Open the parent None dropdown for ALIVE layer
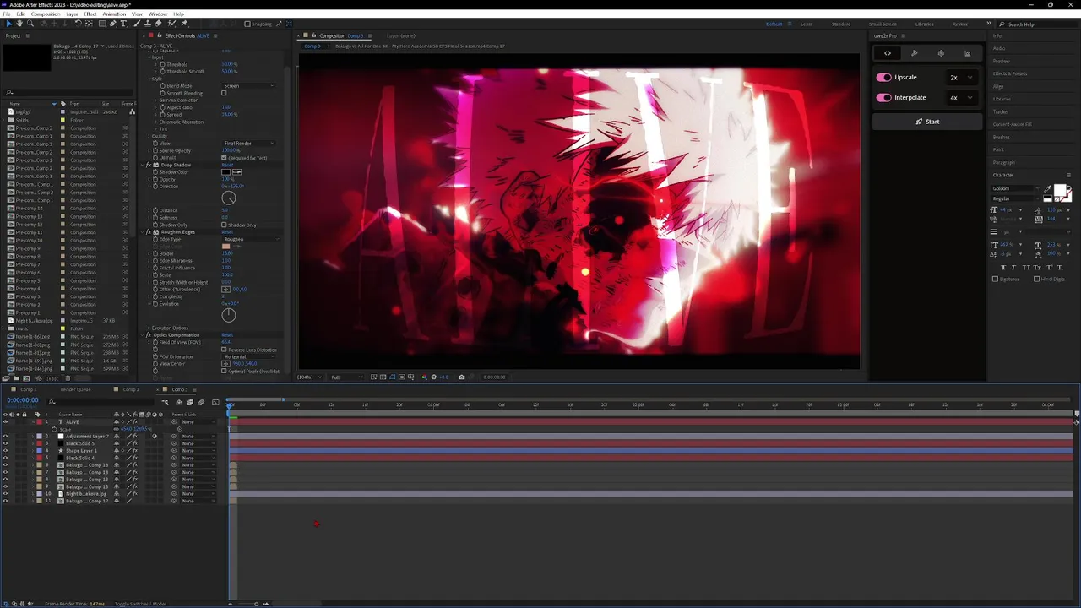This screenshot has width=1081, height=608. pos(198,421)
